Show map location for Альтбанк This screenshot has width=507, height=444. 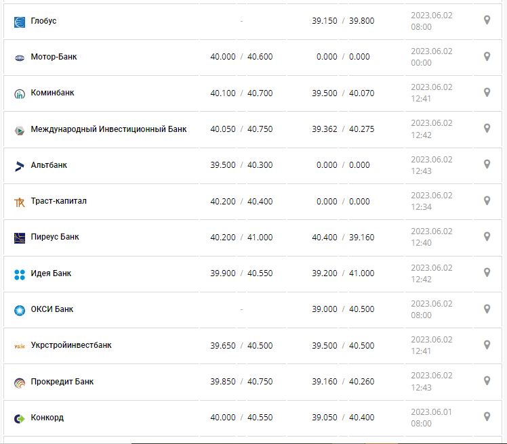pos(487,164)
